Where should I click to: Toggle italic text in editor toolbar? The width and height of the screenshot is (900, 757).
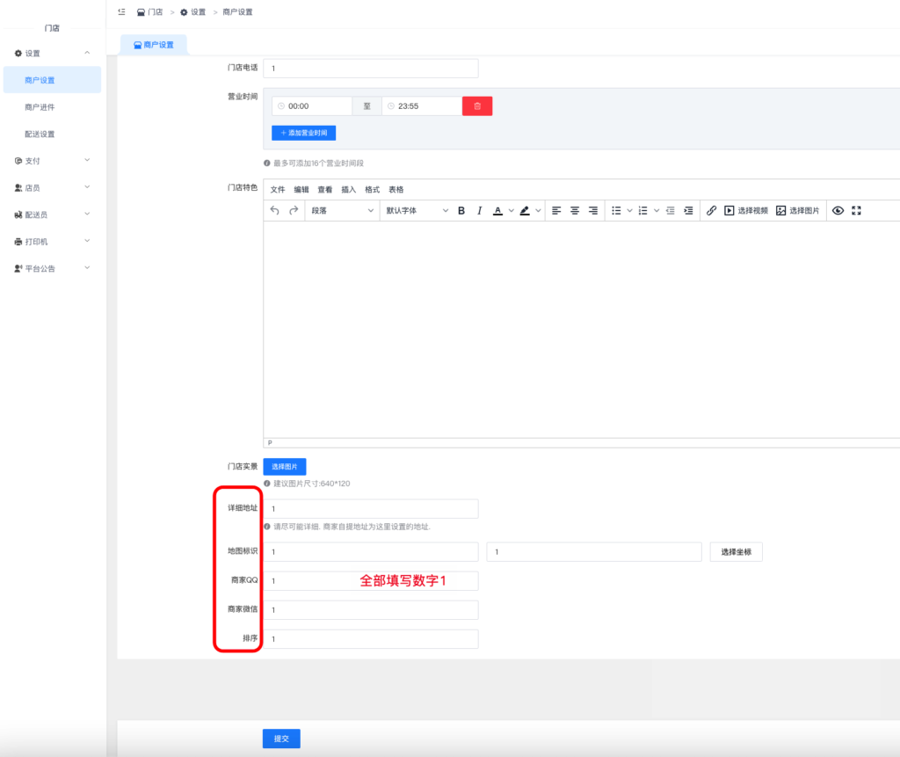479,211
